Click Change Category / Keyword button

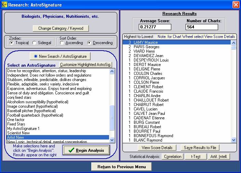click(x=61, y=28)
